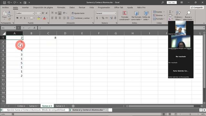Increase font size with large A icon
206x116 pixels.
43,13
